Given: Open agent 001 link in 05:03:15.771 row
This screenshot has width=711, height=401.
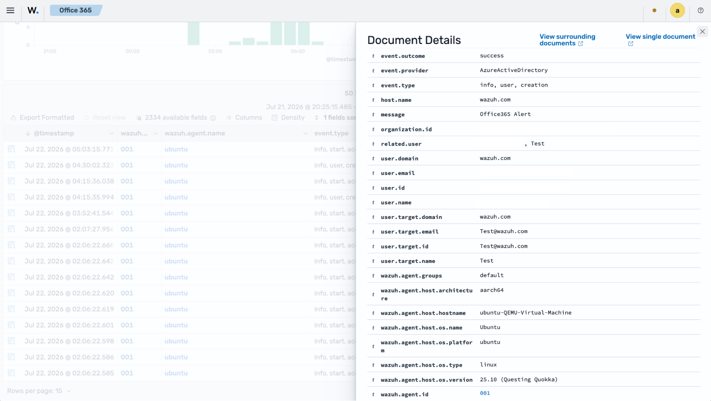Looking at the screenshot, I should [x=127, y=149].
